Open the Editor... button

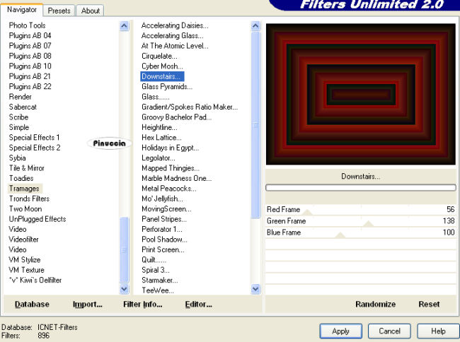point(198,305)
